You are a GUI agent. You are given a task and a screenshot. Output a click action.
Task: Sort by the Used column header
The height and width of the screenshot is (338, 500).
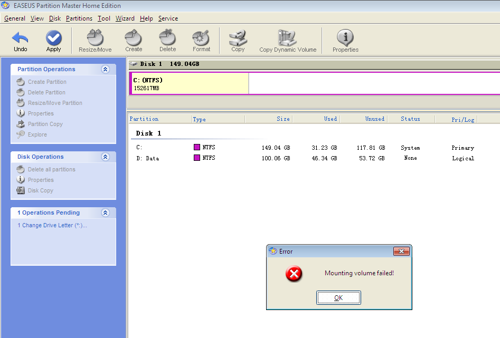[x=331, y=119]
